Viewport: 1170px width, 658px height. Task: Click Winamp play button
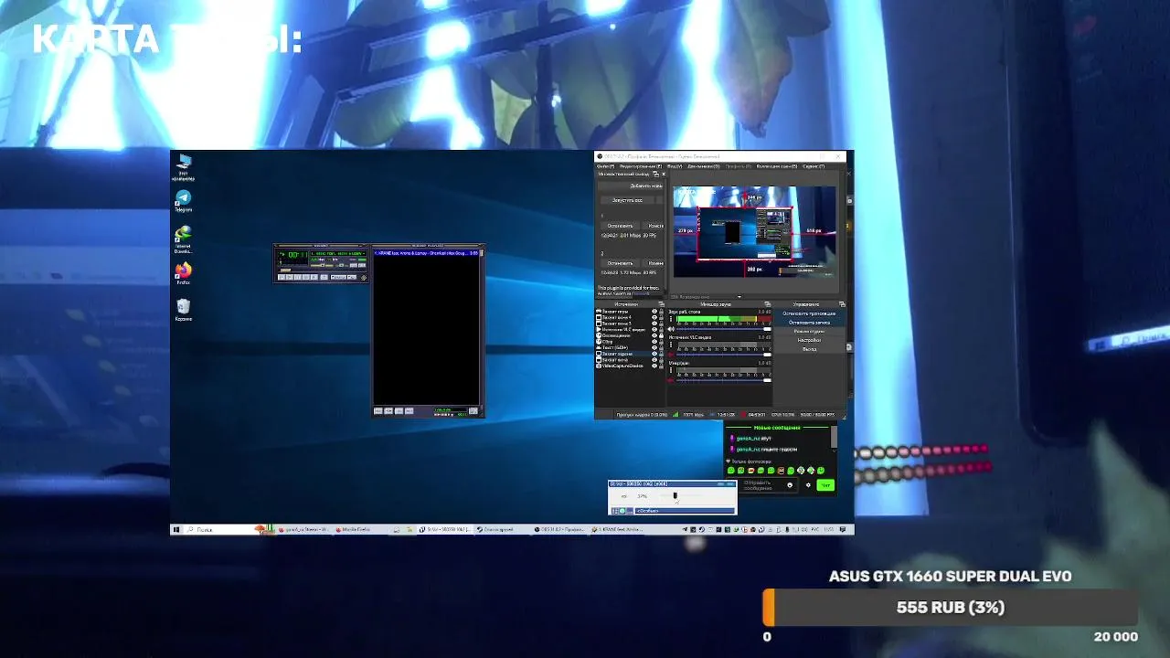(x=290, y=277)
